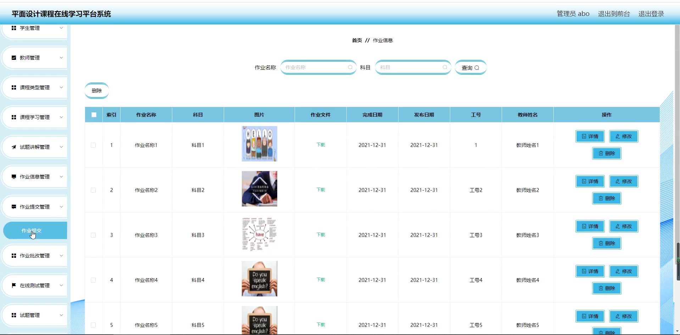Image resolution: width=680 pixels, height=335 pixels.
Task: Click the batch 删除 button above table
Action: [97, 91]
